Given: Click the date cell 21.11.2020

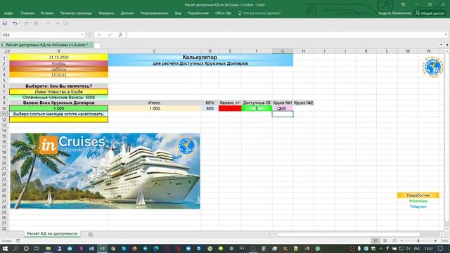Looking at the screenshot, I should [x=58, y=58].
